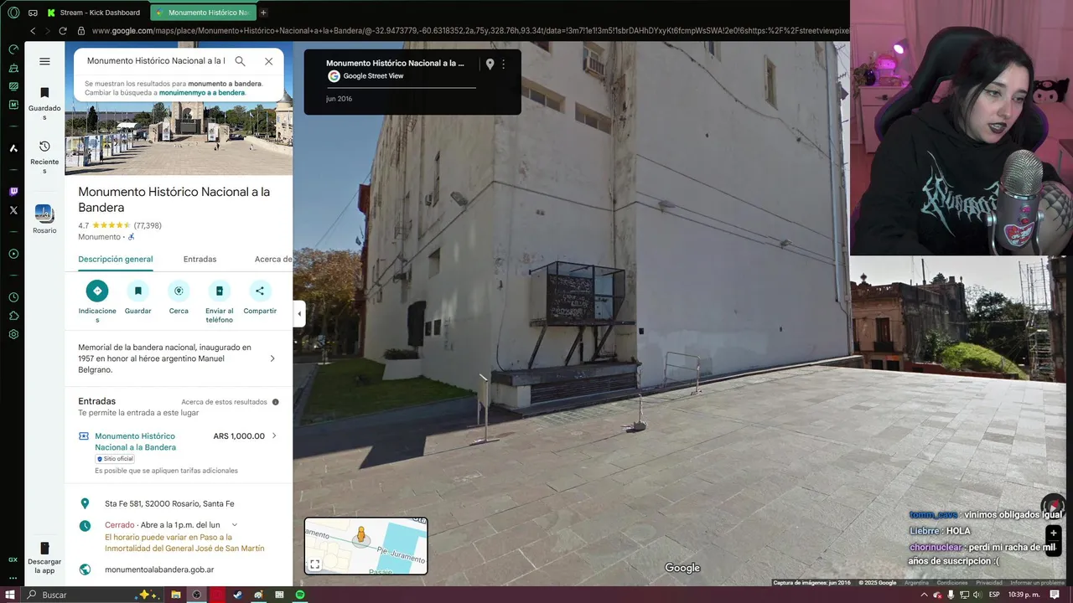1073x603 pixels.
Task: Open the Acerca de tab
Action: (x=273, y=260)
